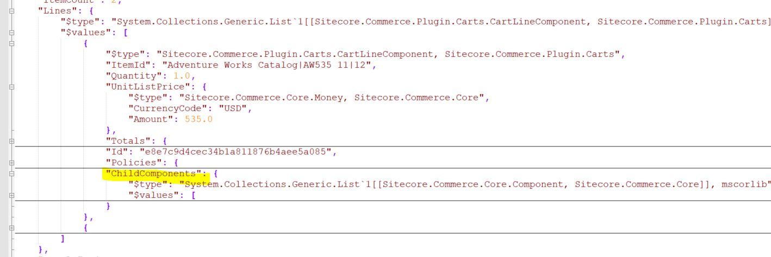Click the Id string starting with e8e7c9d4
The height and width of the screenshot is (257, 771).
point(235,152)
